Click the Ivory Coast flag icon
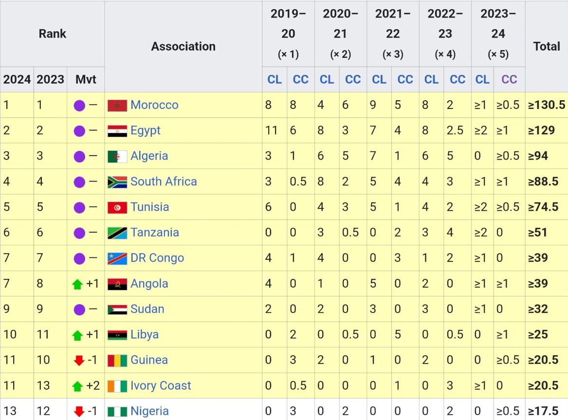 (117, 386)
